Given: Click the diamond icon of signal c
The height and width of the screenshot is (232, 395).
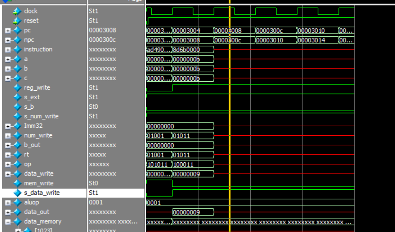Looking at the screenshot, I should [x=17, y=78].
